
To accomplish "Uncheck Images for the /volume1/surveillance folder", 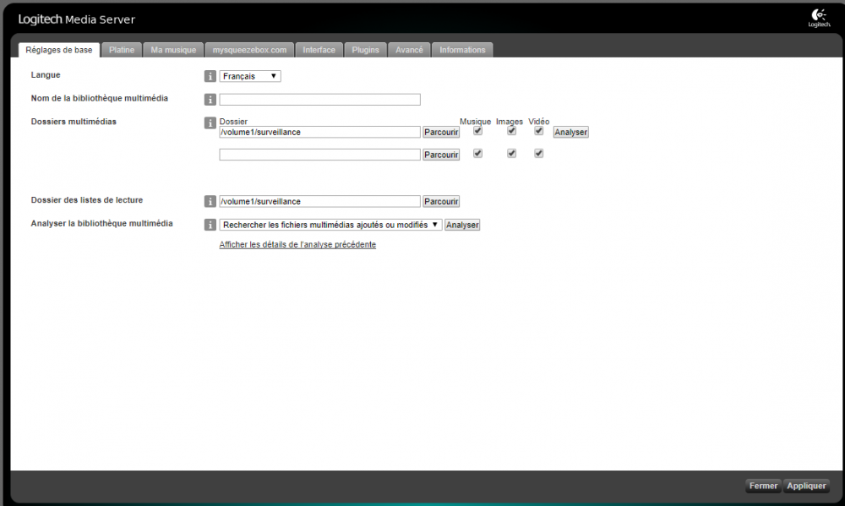I will click(x=511, y=131).
